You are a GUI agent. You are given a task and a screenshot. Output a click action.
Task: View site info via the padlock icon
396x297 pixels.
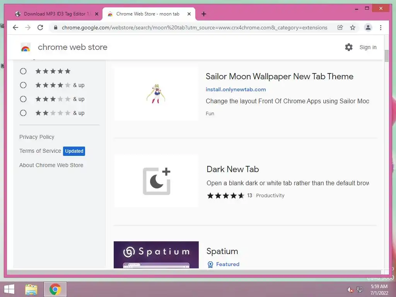pos(56,27)
